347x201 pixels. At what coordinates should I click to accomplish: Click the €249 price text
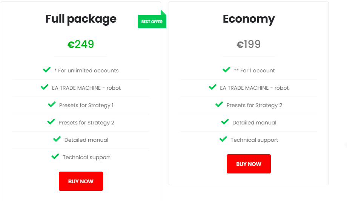click(x=81, y=44)
